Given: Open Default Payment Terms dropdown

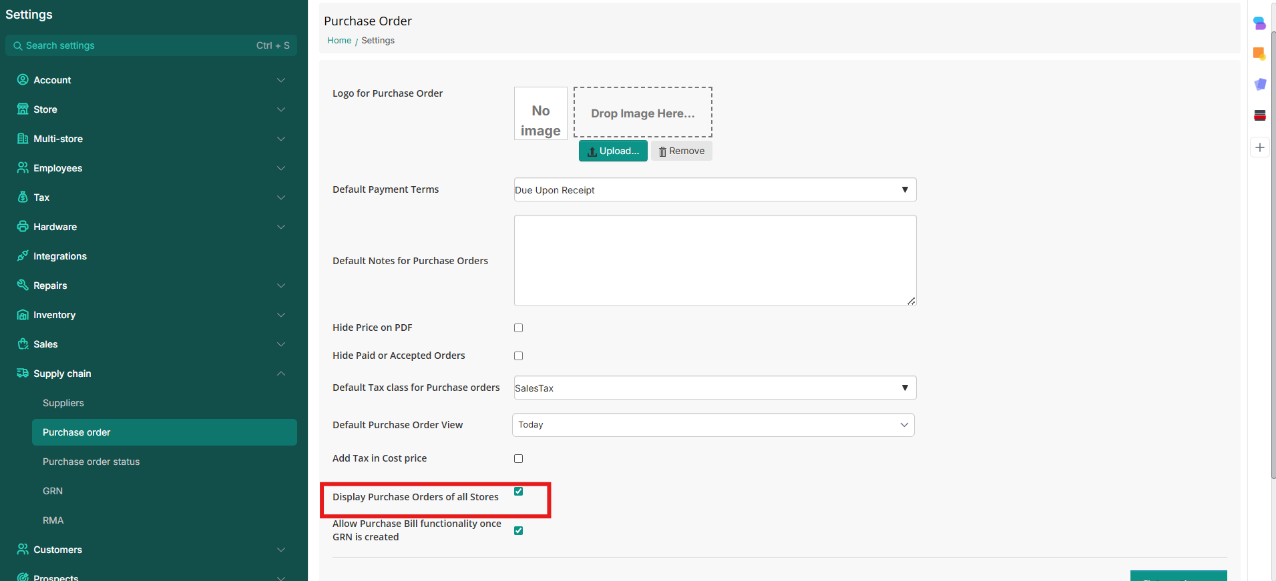Looking at the screenshot, I should pyautogui.click(x=714, y=190).
